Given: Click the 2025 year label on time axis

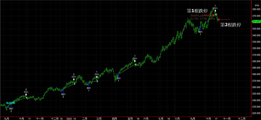Looking at the screenshot, I should pos(69,119).
